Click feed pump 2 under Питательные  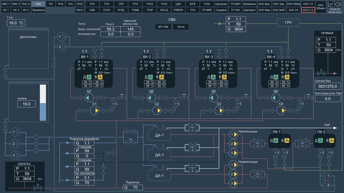tap(234, 144)
